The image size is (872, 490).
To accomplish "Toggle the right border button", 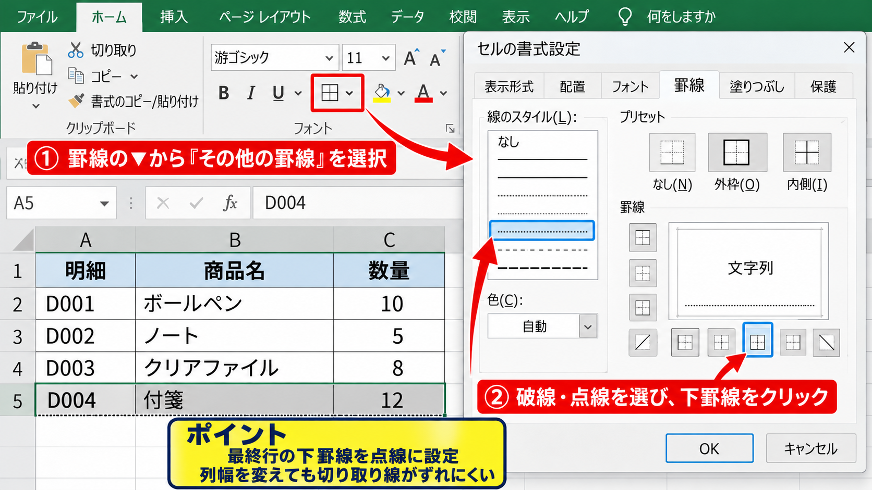I will [793, 342].
